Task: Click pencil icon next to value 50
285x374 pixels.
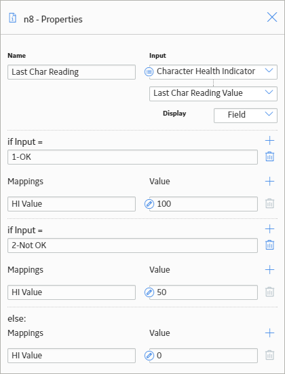Action: pyautogui.click(x=149, y=292)
